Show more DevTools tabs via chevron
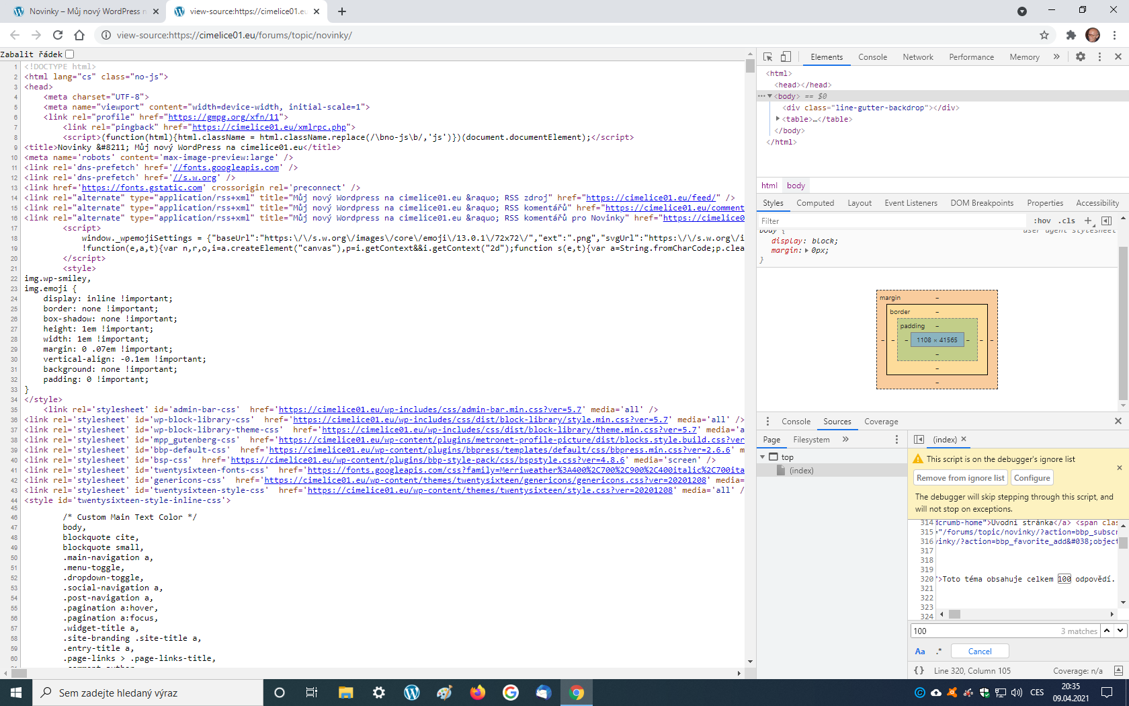This screenshot has width=1129, height=706. 1056,57
